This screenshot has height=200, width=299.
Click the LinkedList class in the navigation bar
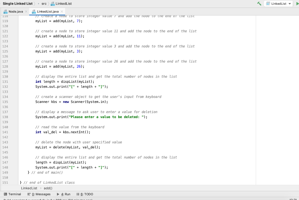click(x=61, y=3)
